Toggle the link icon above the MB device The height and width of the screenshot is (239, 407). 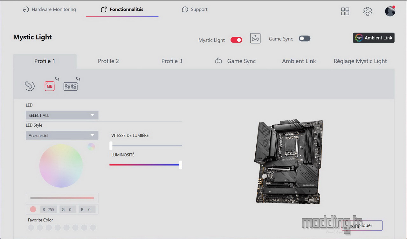57,79
